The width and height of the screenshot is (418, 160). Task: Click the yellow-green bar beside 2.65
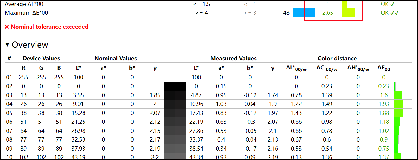pos(348,13)
